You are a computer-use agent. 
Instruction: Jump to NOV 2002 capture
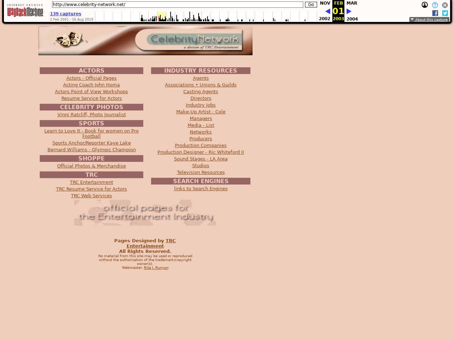(x=325, y=3)
